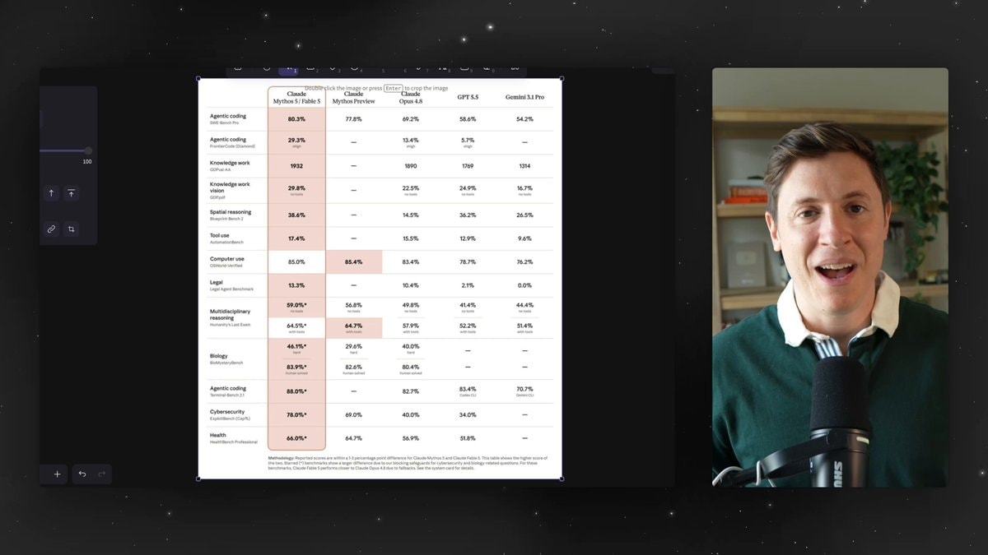Click the 38.6% Spatial reasoning cell

(296, 215)
